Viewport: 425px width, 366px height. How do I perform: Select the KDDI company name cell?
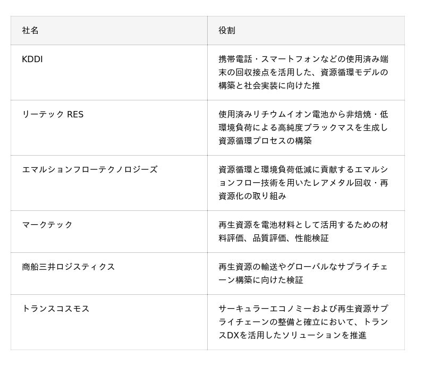(109, 72)
